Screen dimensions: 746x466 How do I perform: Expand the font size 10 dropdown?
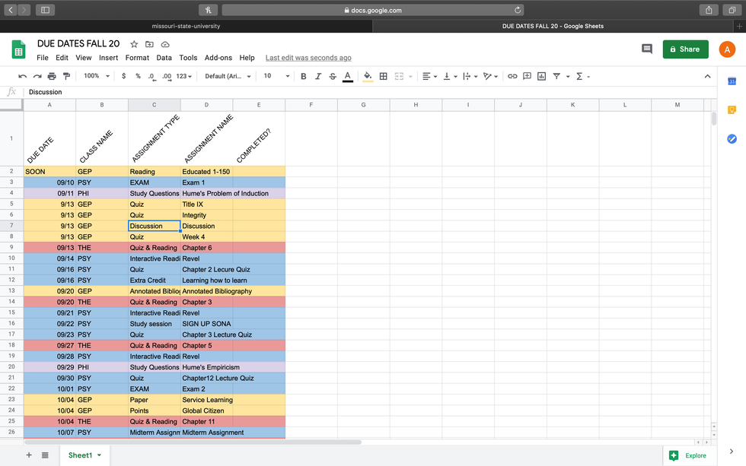click(276, 76)
